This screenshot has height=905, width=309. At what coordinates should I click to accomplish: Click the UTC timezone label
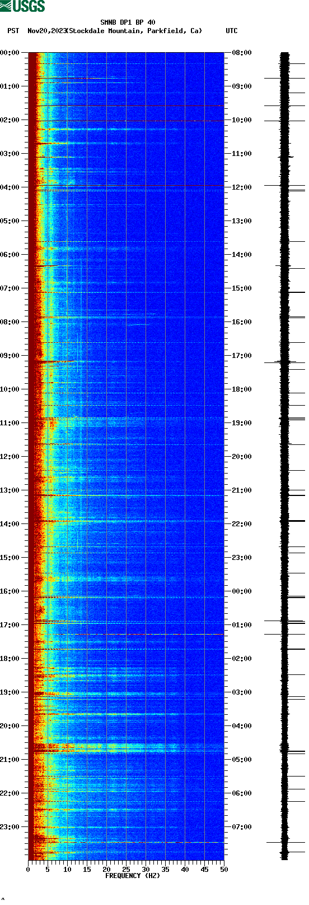pyautogui.click(x=231, y=31)
